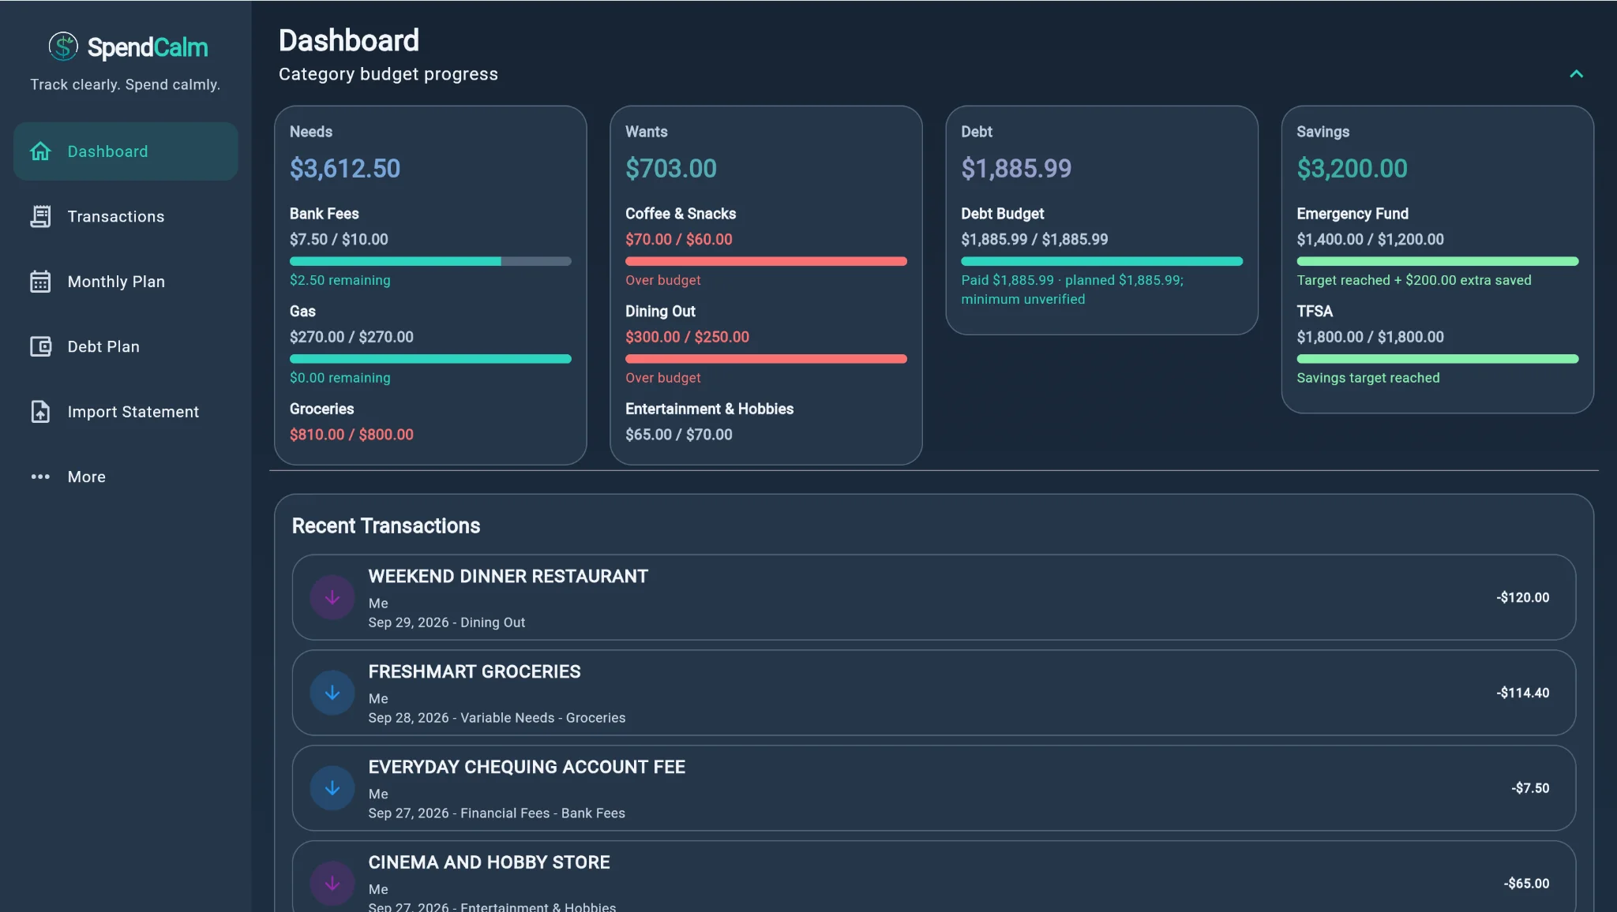Click the Recent Transactions heading

point(386,525)
